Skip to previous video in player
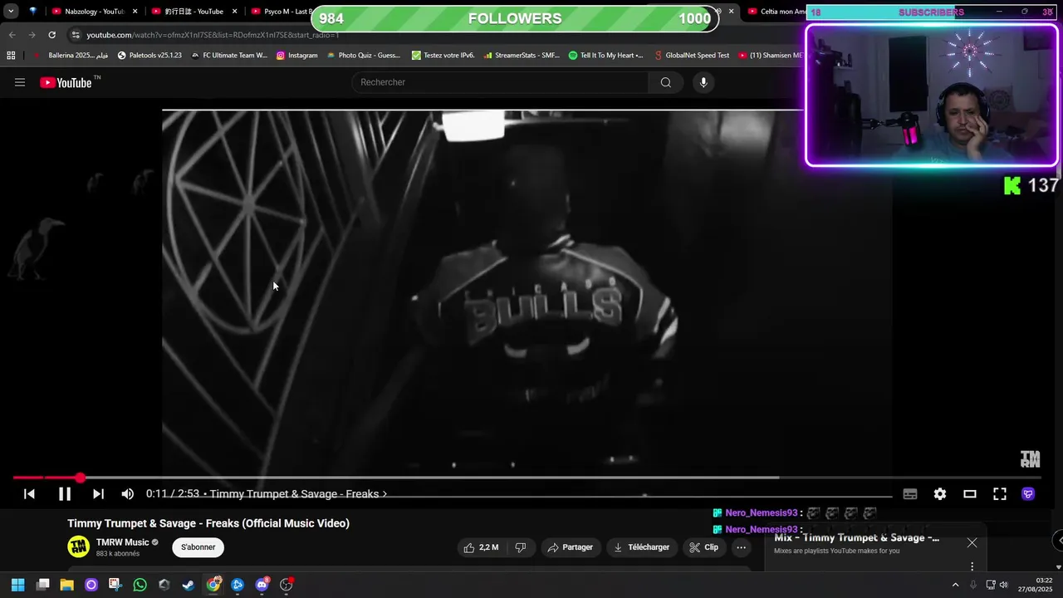The width and height of the screenshot is (1063, 598). click(29, 494)
